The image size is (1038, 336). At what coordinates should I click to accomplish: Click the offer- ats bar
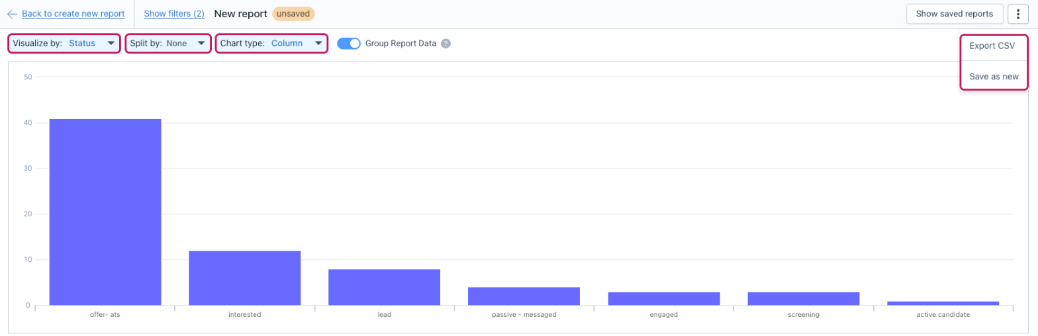[x=105, y=212]
